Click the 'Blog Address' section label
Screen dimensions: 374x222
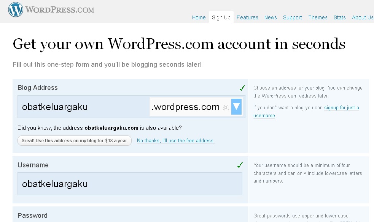[x=37, y=88]
